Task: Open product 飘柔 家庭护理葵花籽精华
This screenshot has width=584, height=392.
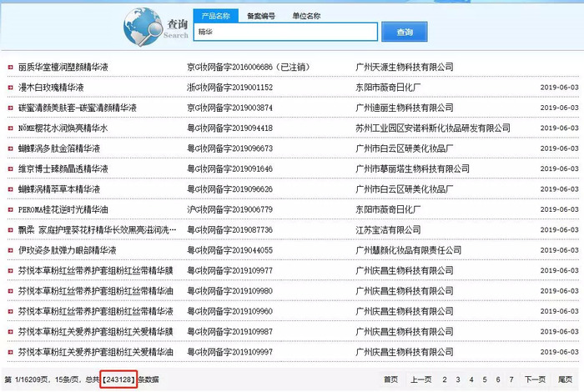Action: pos(98,230)
